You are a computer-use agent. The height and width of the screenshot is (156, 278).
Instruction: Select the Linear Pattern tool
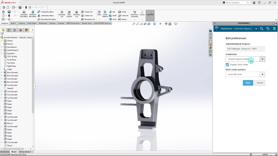[x=105, y=14]
